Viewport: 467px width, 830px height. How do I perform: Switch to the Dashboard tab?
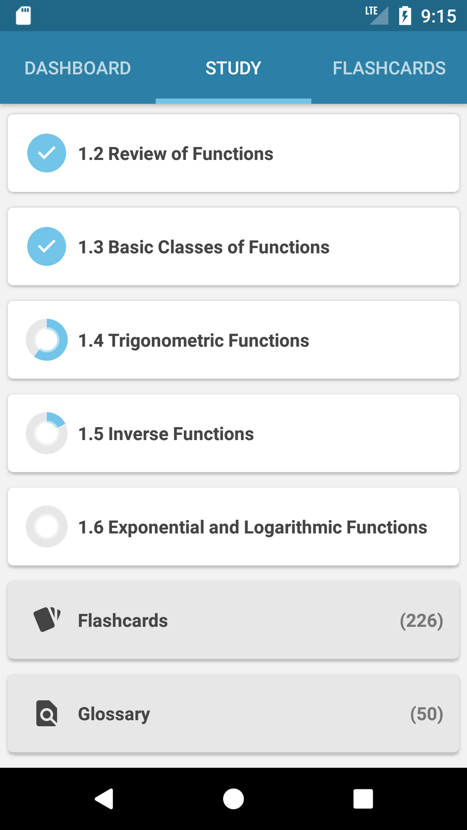pyautogui.click(x=78, y=68)
